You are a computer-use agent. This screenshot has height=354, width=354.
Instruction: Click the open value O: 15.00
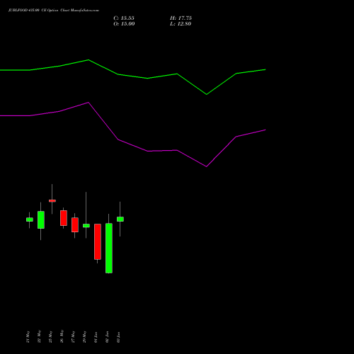tap(124, 24)
